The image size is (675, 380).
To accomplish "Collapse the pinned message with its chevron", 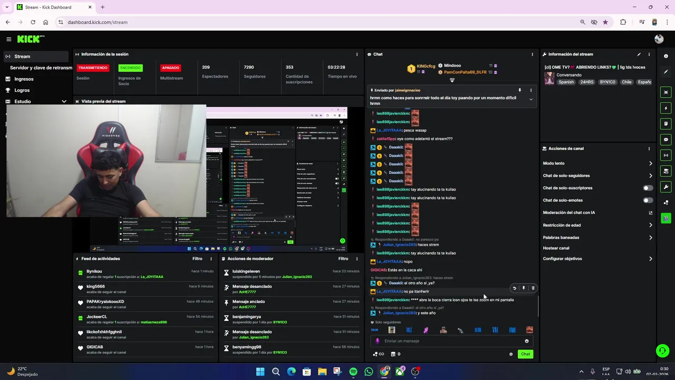I will (531, 99).
